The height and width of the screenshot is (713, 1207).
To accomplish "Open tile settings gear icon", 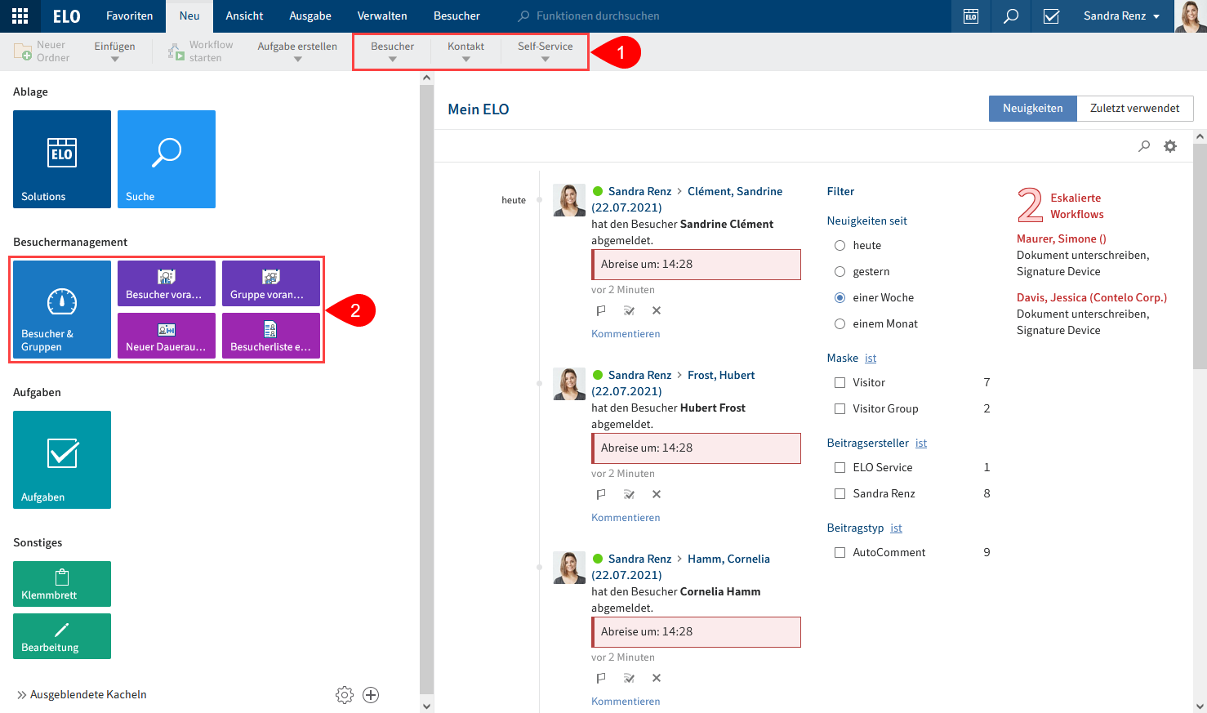I will (x=345, y=695).
